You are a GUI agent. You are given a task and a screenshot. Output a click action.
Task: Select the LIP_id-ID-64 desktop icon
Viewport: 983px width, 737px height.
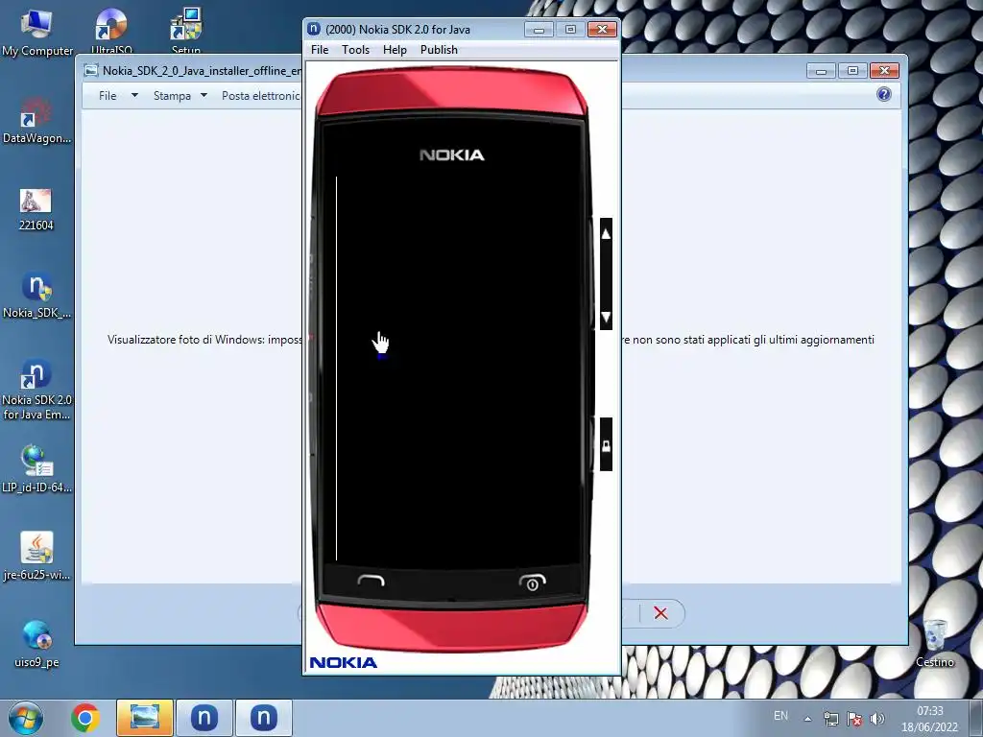click(x=36, y=468)
